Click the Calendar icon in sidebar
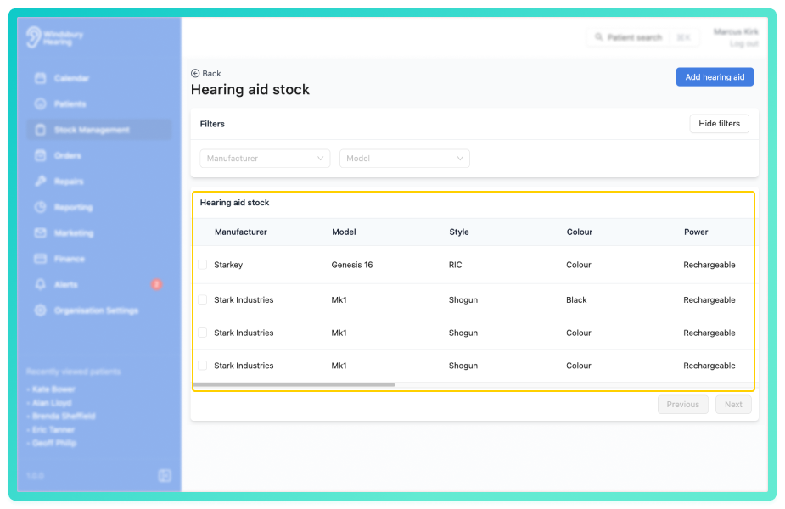 point(41,78)
